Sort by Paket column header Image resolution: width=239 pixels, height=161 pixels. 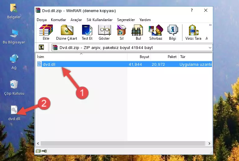point(164,57)
